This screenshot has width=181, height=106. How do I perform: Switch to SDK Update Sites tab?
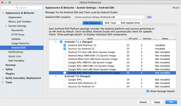pos(130,23)
